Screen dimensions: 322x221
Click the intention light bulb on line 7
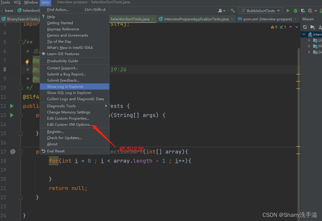(x=27, y=62)
